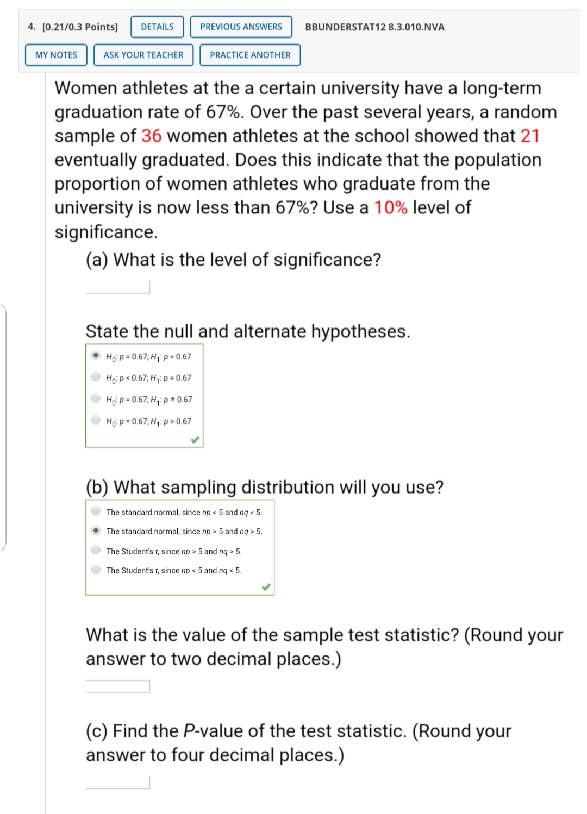Image resolution: width=587 pixels, height=814 pixels.
Task: Click the PREVIOUS ANSWERS button
Action: [x=241, y=27]
